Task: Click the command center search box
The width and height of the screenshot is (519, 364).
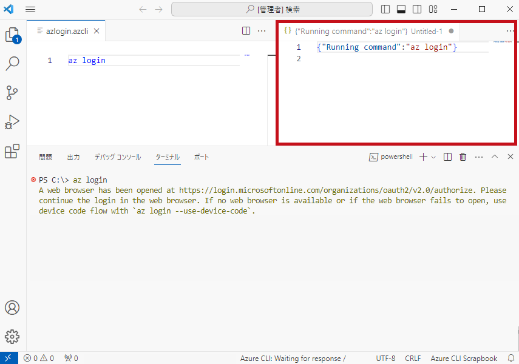Action: [x=272, y=9]
